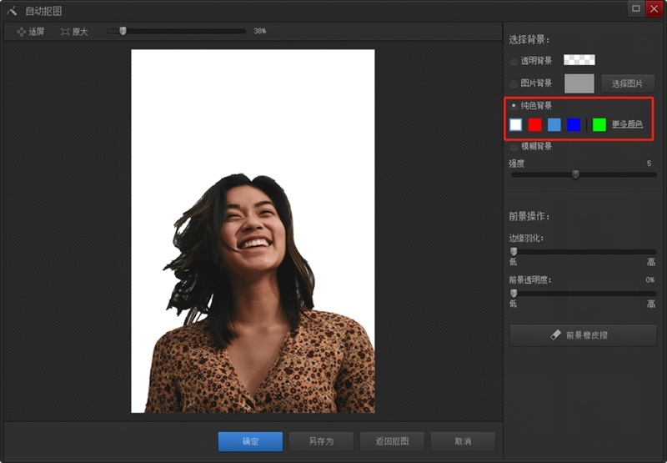
Task: Click the 适屏 fit-to-screen icon
Action: [x=22, y=32]
